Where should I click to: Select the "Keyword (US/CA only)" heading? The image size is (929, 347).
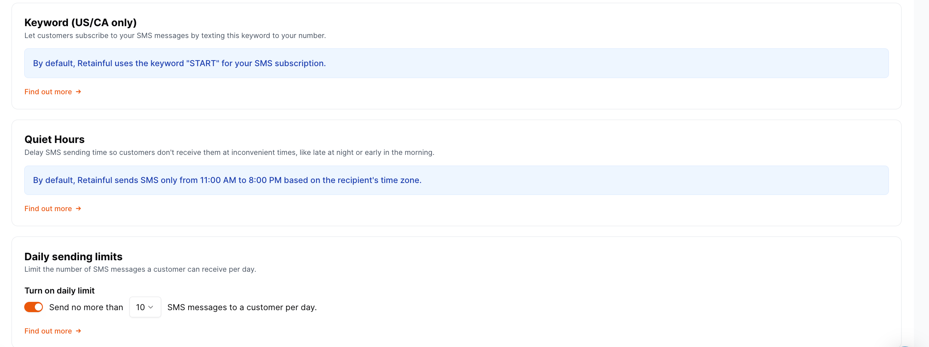point(80,23)
